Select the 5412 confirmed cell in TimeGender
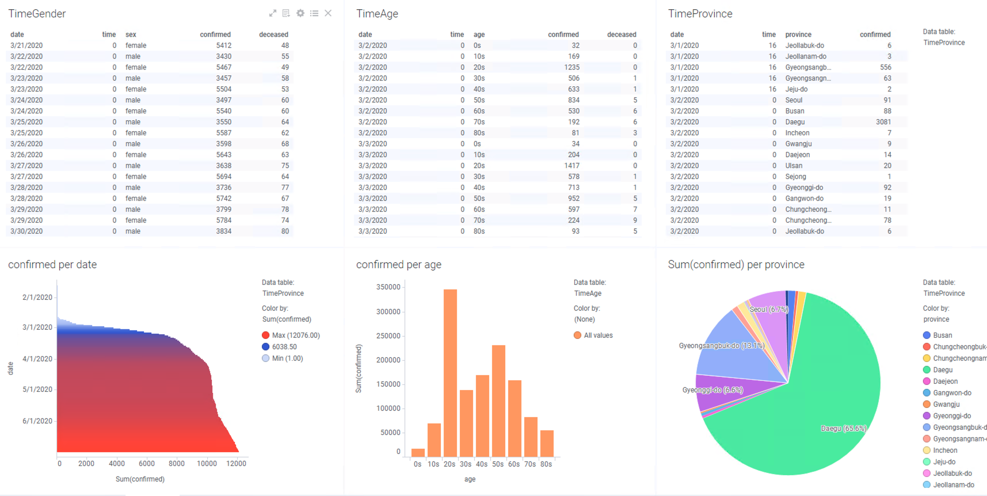The image size is (987, 496). [224, 45]
